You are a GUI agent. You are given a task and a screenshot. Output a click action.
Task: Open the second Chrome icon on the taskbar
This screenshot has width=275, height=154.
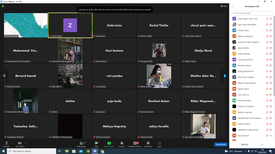(102, 151)
